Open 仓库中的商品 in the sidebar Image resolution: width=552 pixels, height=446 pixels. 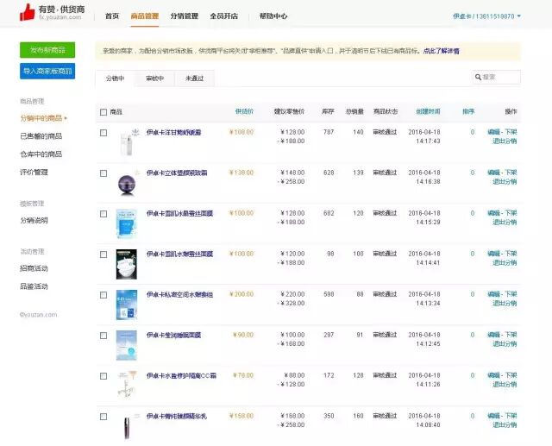tap(41, 154)
